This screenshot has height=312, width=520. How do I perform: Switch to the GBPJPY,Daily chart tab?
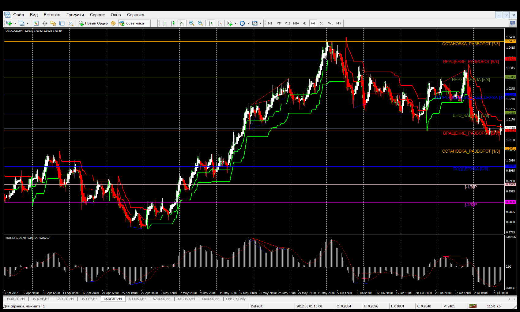(236, 299)
